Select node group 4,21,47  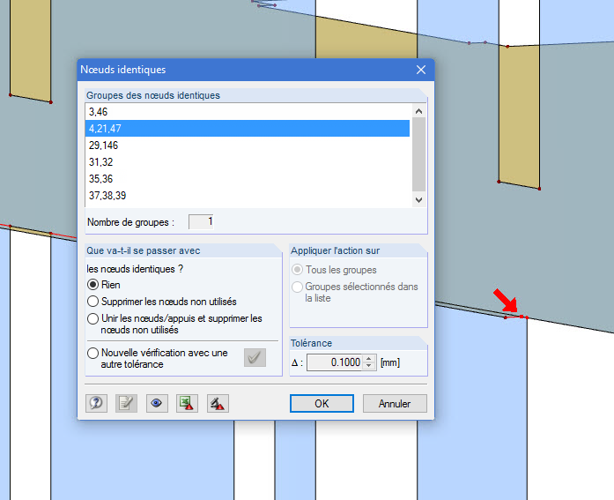click(x=248, y=129)
